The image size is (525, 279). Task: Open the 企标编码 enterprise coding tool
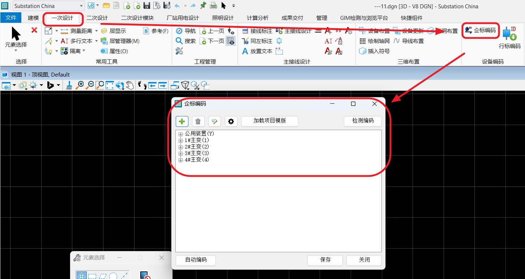pos(481,30)
